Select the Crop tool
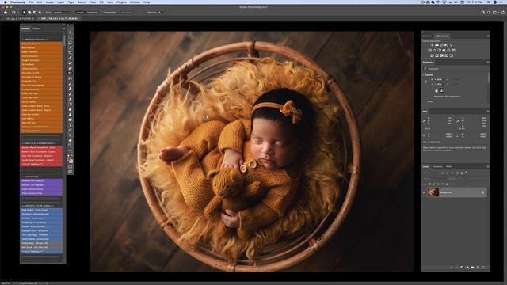 coord(71,53)
